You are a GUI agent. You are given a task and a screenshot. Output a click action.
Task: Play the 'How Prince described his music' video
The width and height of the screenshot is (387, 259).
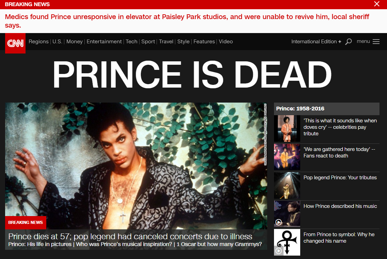[278, 223]
